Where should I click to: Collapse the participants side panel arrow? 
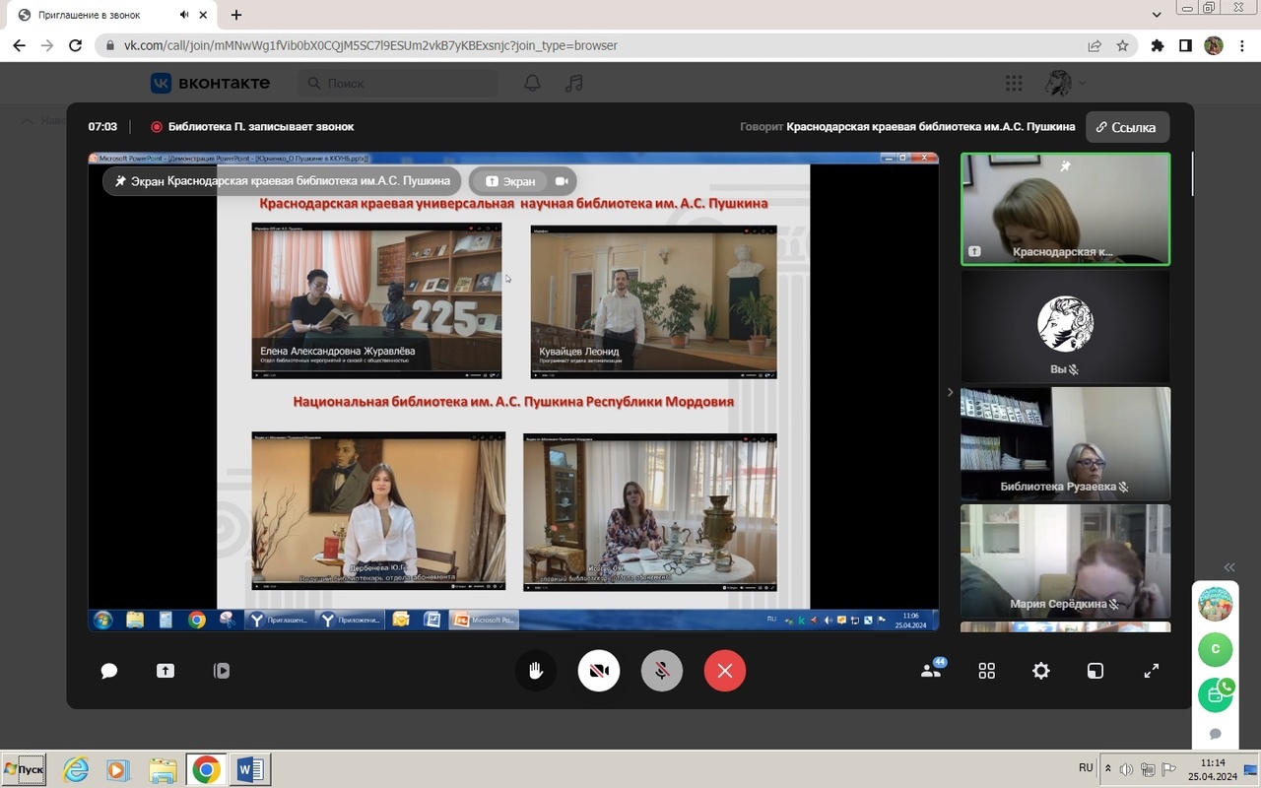(950, 392)
